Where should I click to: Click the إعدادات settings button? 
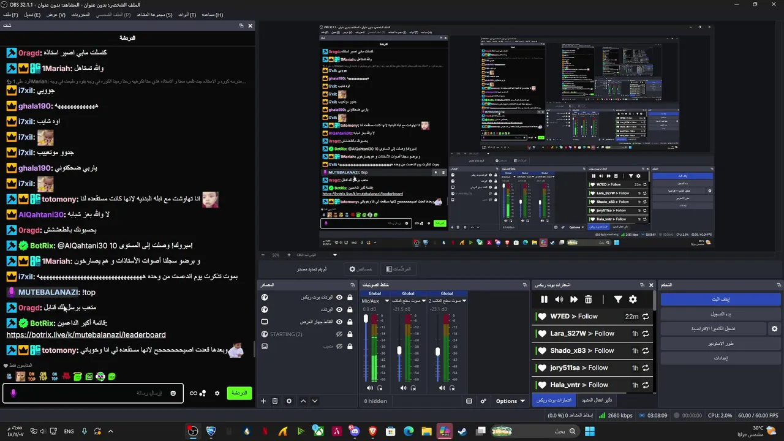pyautogui.click(x=720, y=358)
